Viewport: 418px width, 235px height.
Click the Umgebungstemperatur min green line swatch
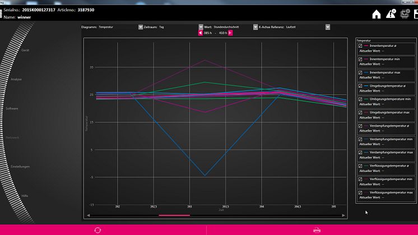click(366, 99)
